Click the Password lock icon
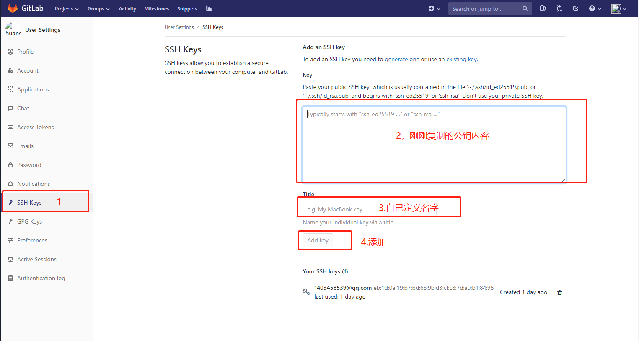The image size is (639, 341). coord(10,165)
